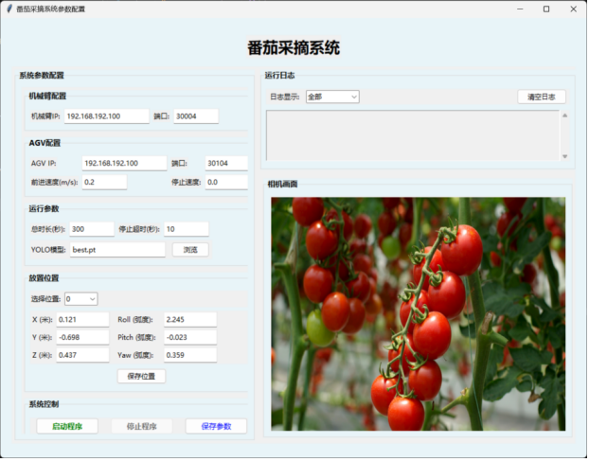Focus the 机械臂IP input field
Viewport: 589px width, 462px height.
106,116
